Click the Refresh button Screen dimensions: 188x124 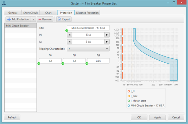click(x=12, y=117)
